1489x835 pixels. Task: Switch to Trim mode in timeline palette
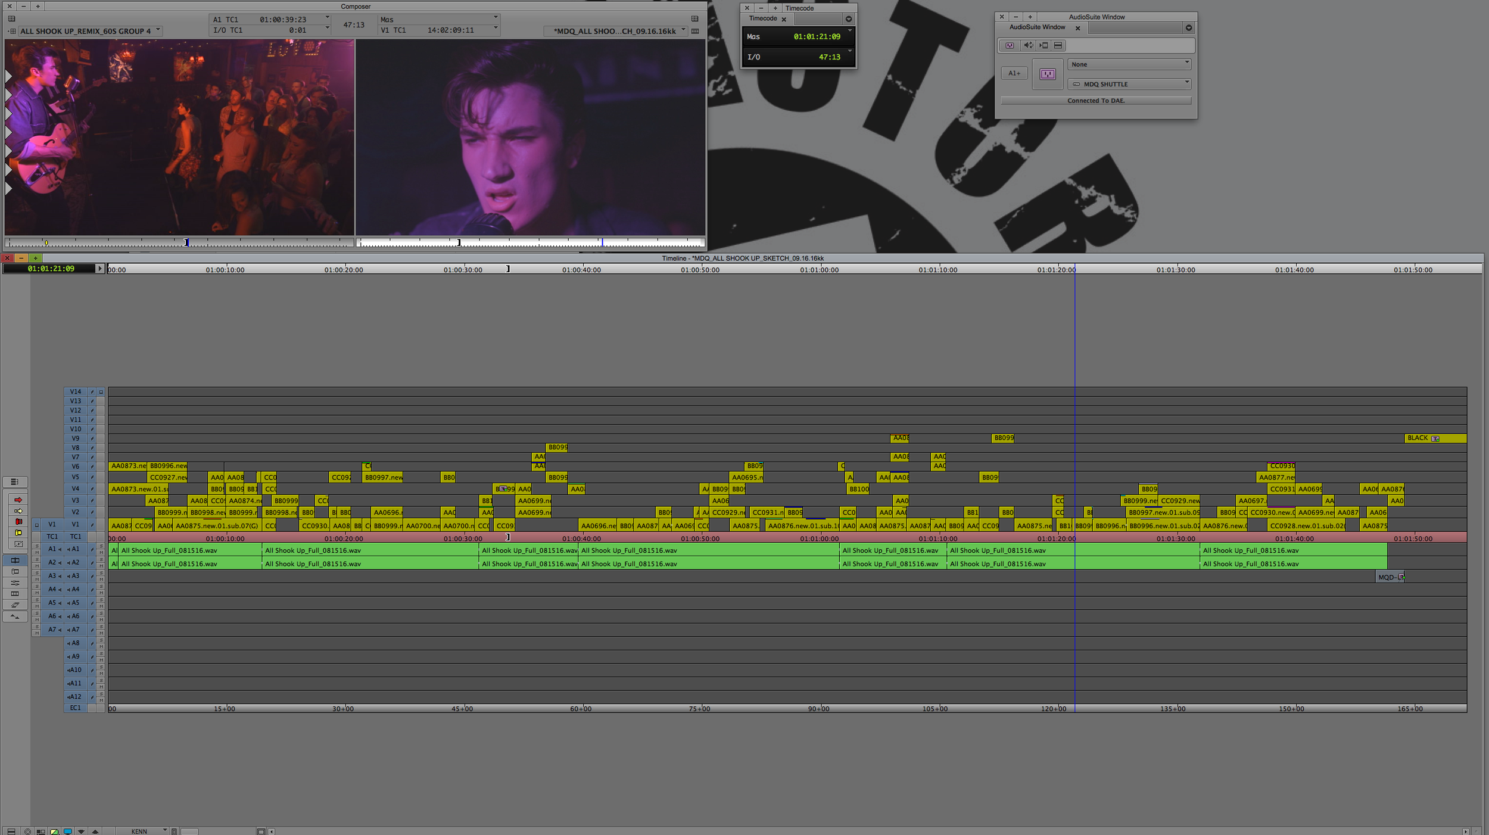pos(15,572)
